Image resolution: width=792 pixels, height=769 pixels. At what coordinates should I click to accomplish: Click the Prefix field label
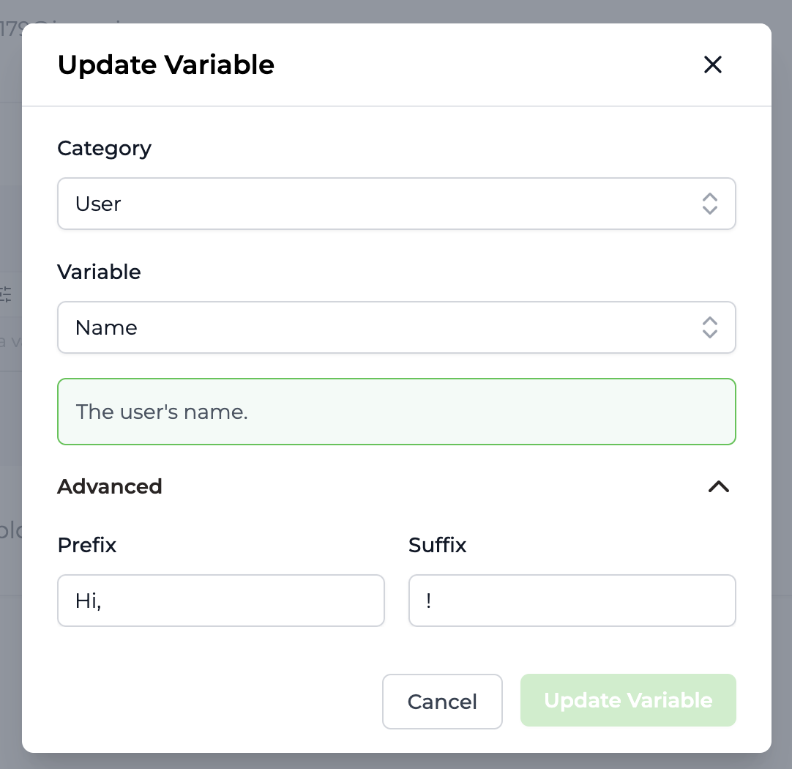(x=87, y=545)
